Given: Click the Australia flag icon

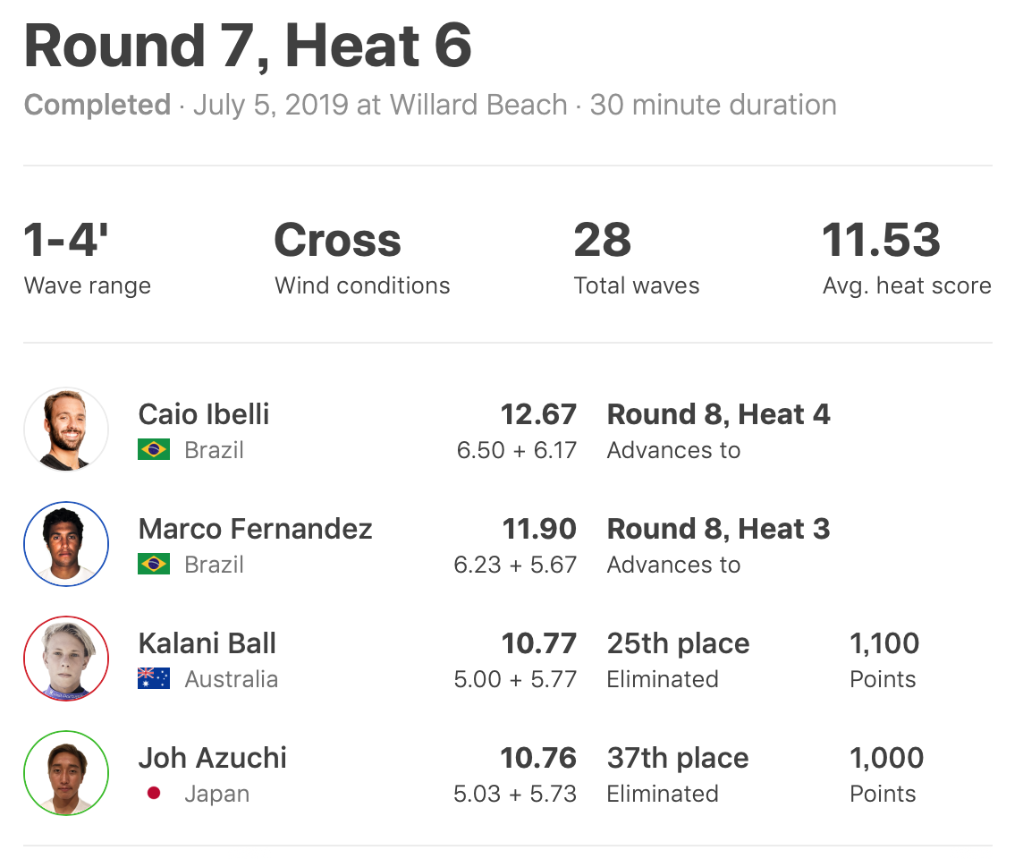Looking at the screenshot, I should (154, 679).
